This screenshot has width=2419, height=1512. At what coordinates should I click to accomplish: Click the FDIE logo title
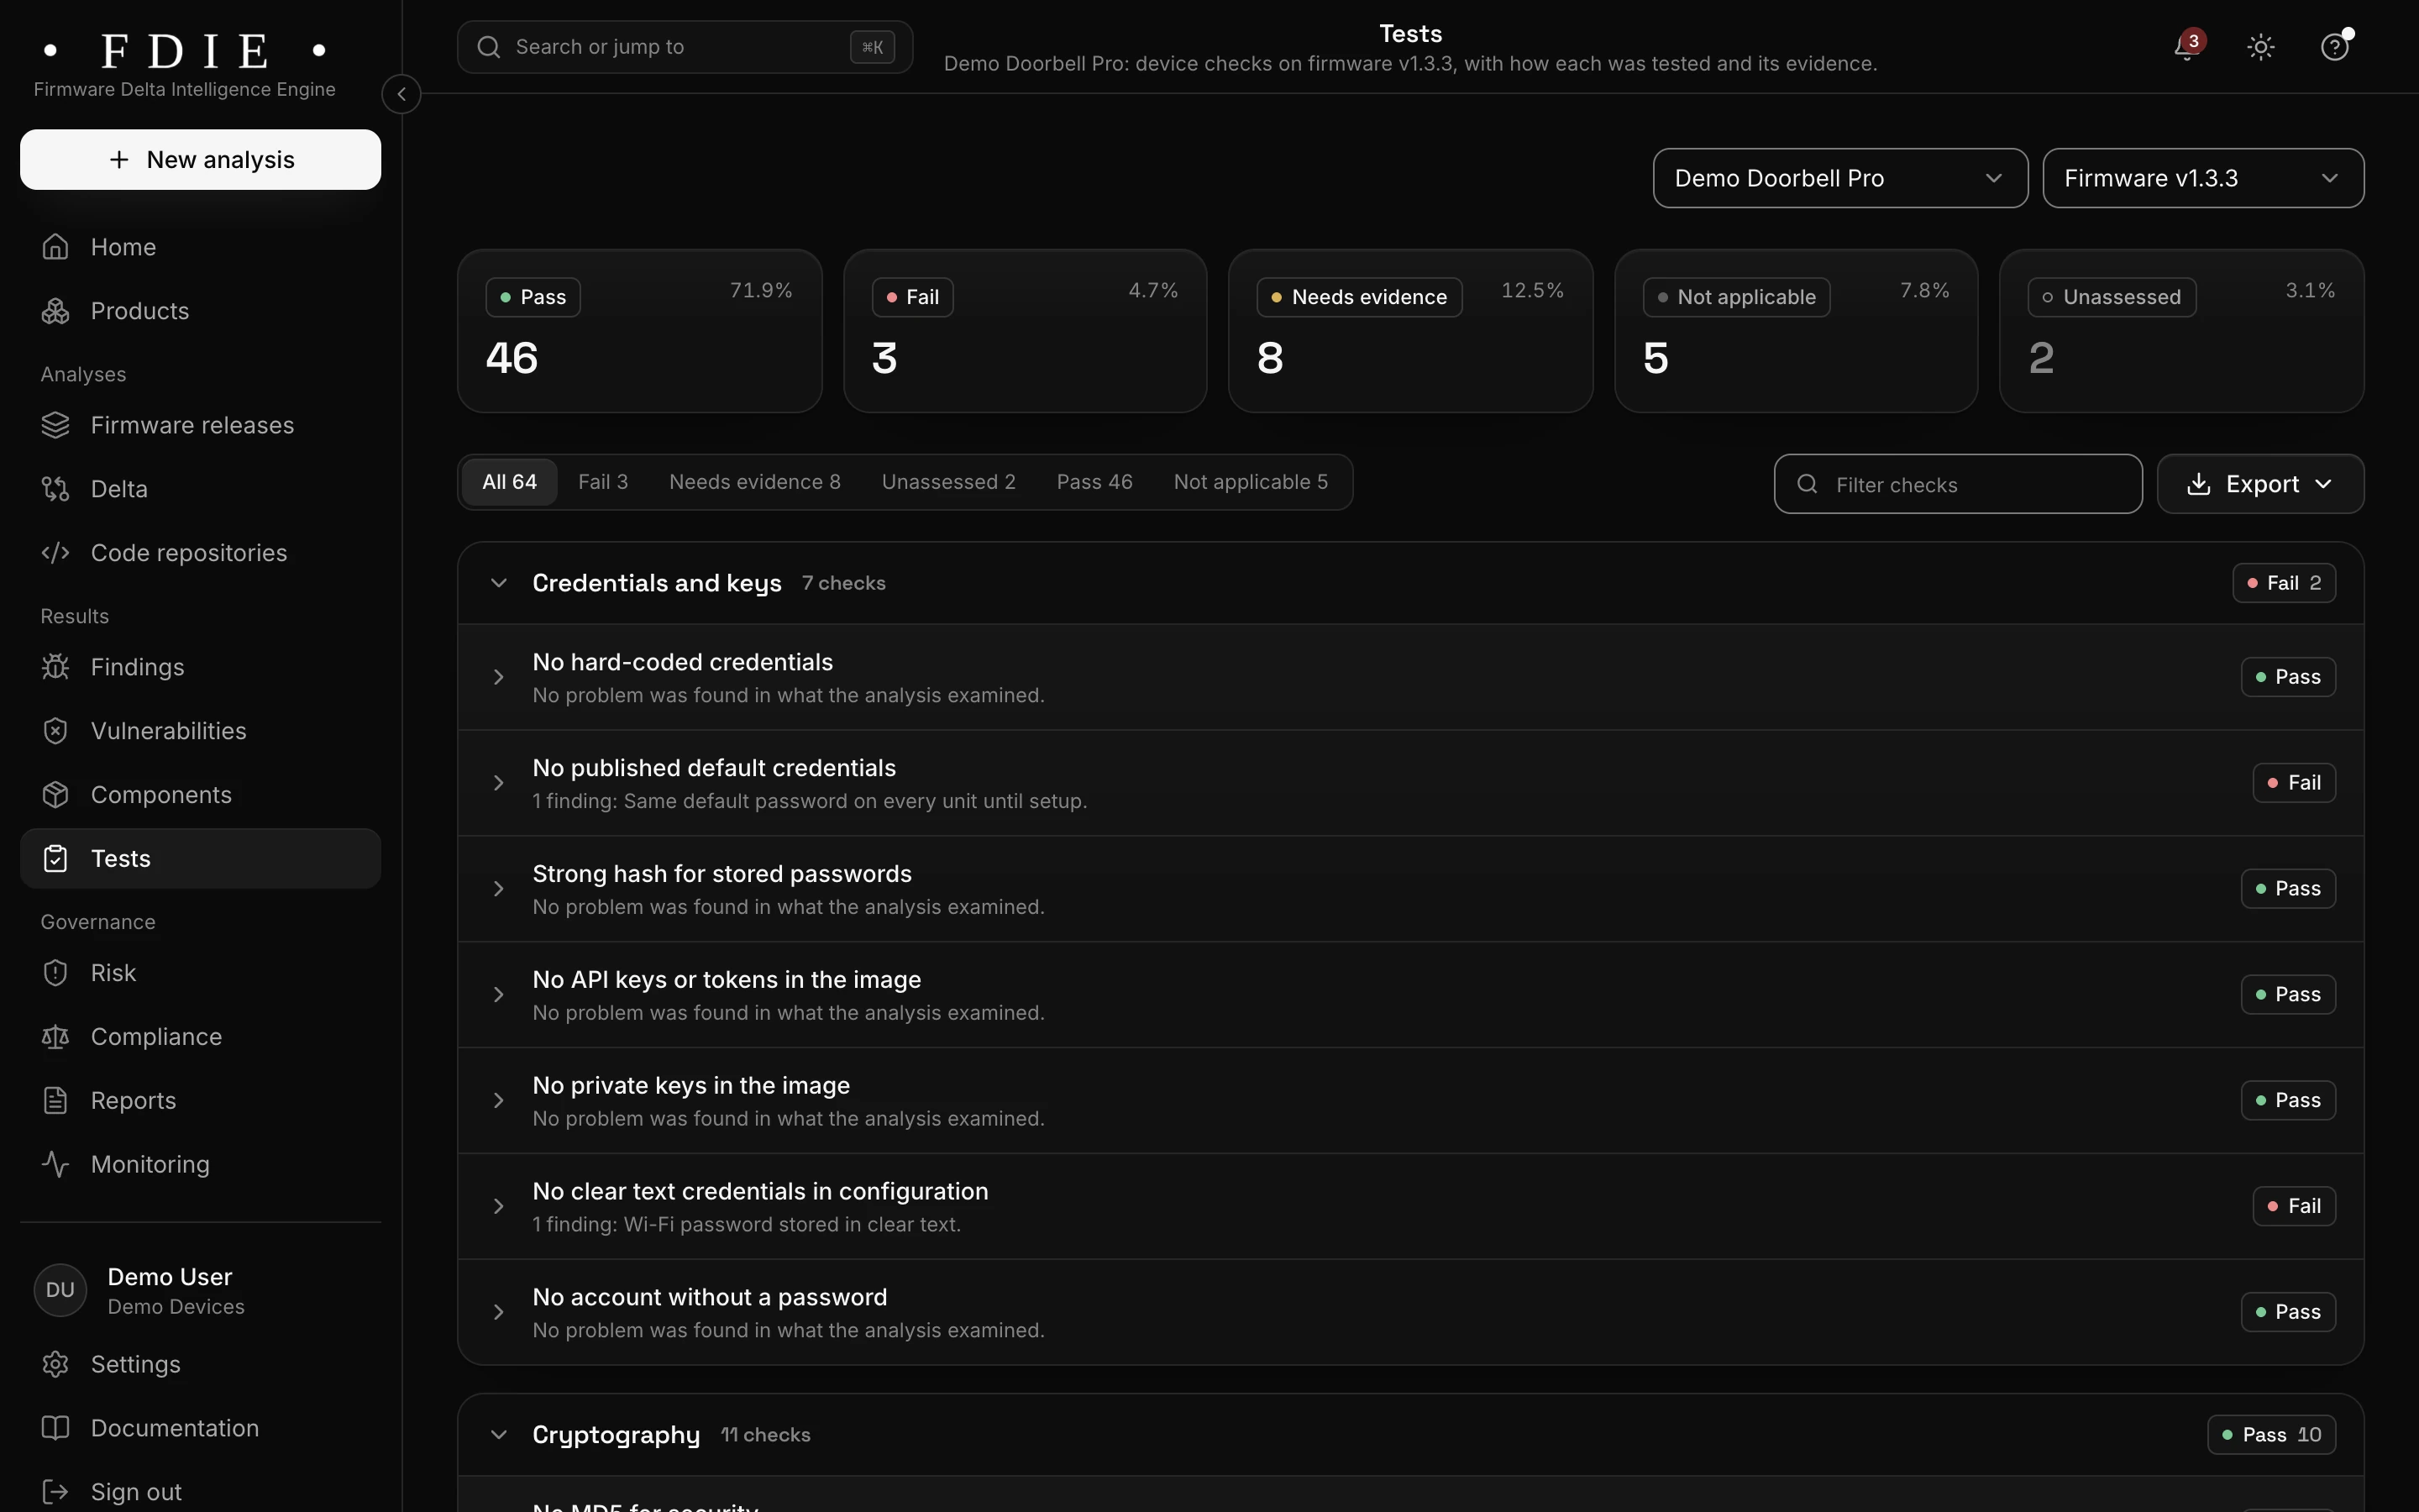(x=185, y=50)
